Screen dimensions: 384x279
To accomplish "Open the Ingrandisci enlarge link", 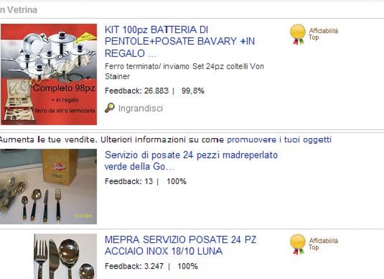I will click(140, 108).
